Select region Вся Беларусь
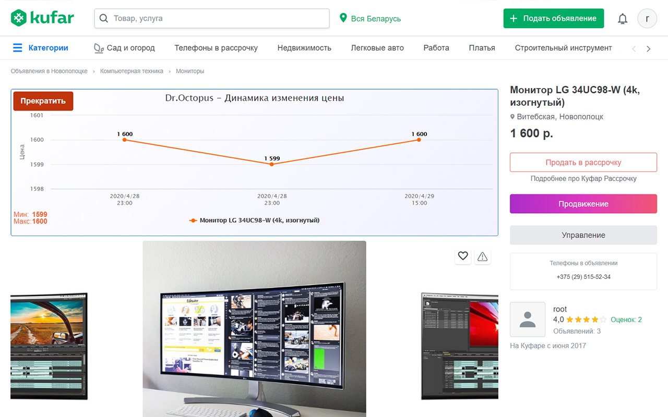The width and height of the screenshot is (668, 417). [376, 19]
